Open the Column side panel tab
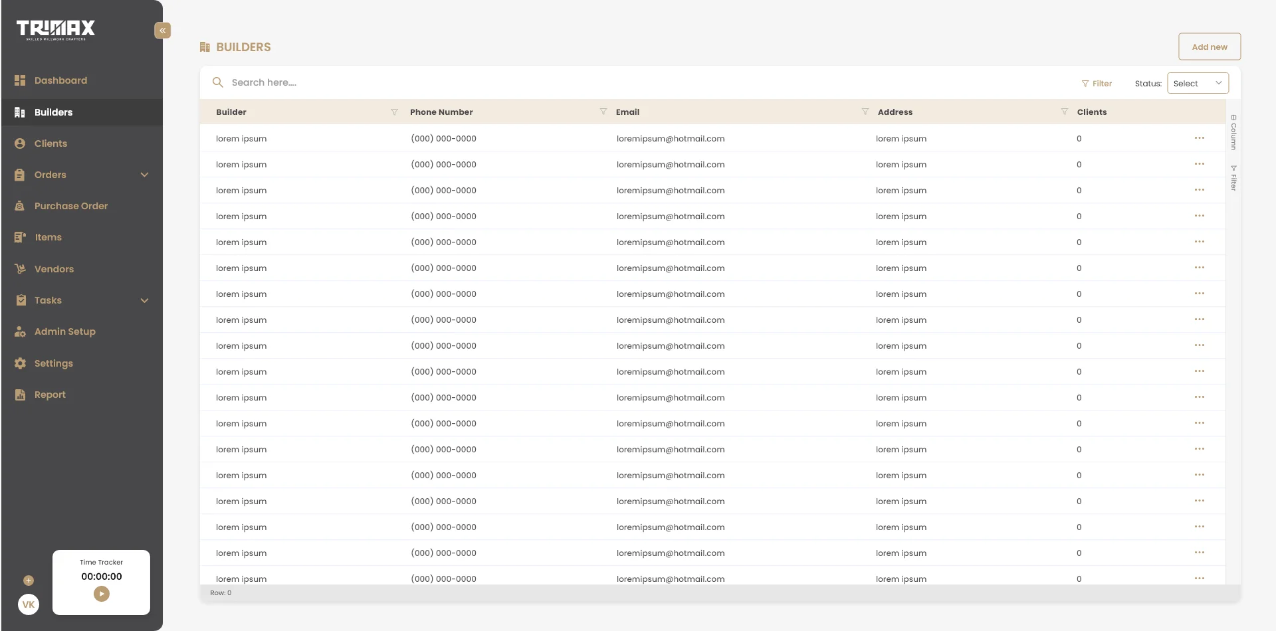This screenshot has height=631, width=1276. (x=1233, y=132)
